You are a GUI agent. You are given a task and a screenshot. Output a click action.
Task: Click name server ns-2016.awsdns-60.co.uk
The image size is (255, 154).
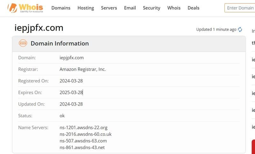tap(85, 134)
